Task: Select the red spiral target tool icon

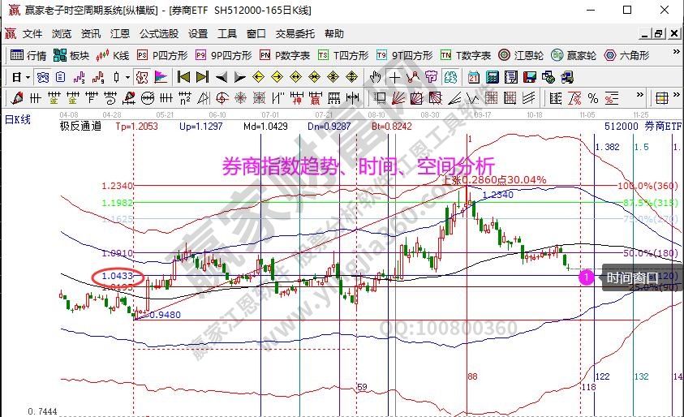Action: point(222,98)
